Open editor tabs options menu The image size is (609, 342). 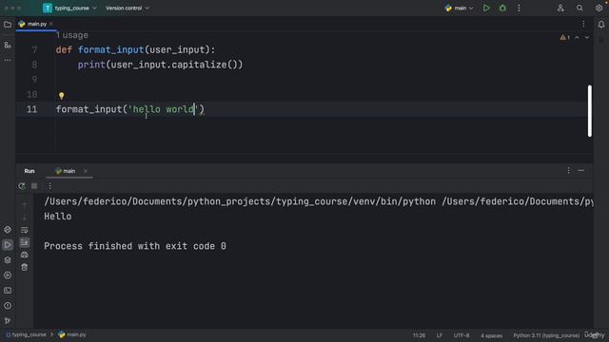click(x=583, y=24)
